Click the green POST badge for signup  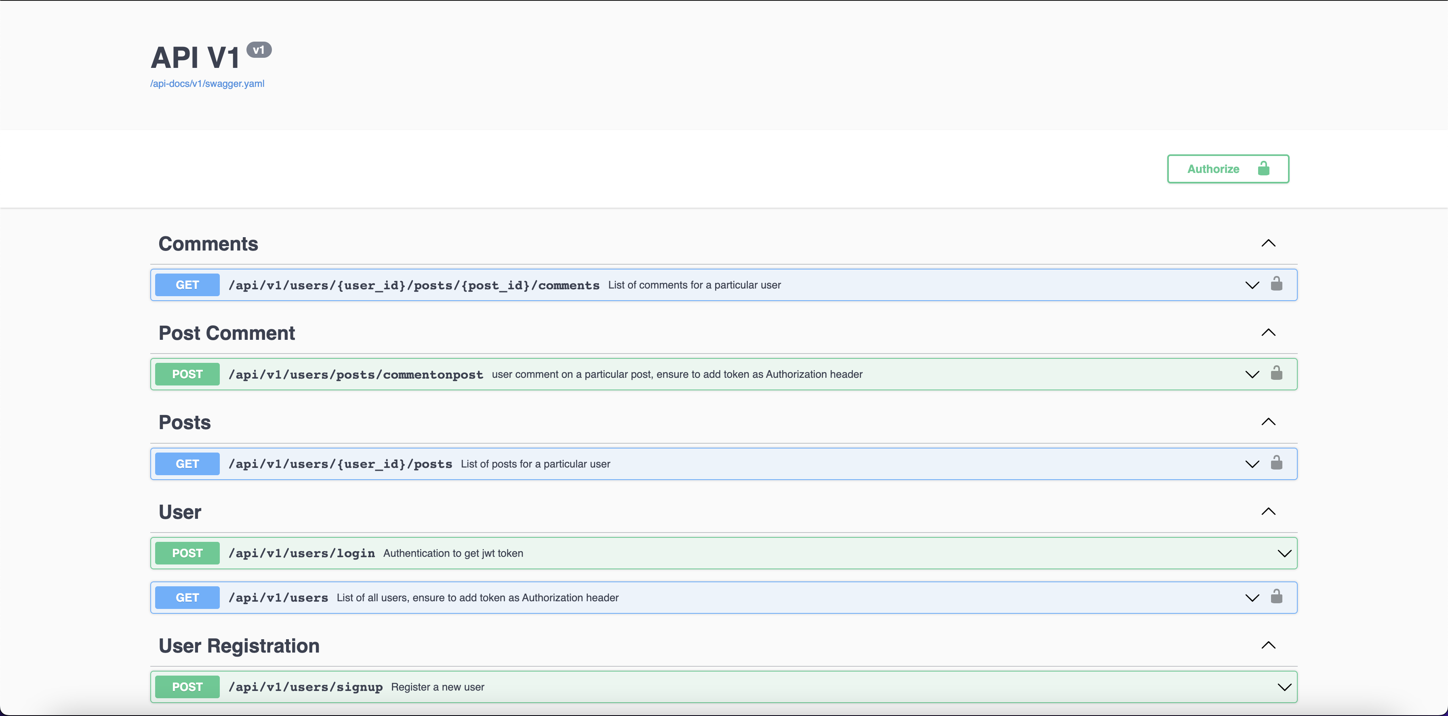[x=187, y=687]
